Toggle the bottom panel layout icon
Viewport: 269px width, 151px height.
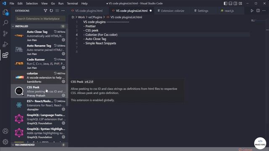(230, 3)
